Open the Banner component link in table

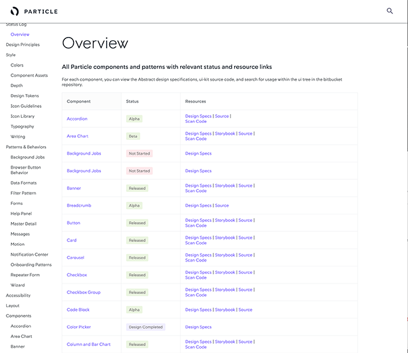[74, 188]
